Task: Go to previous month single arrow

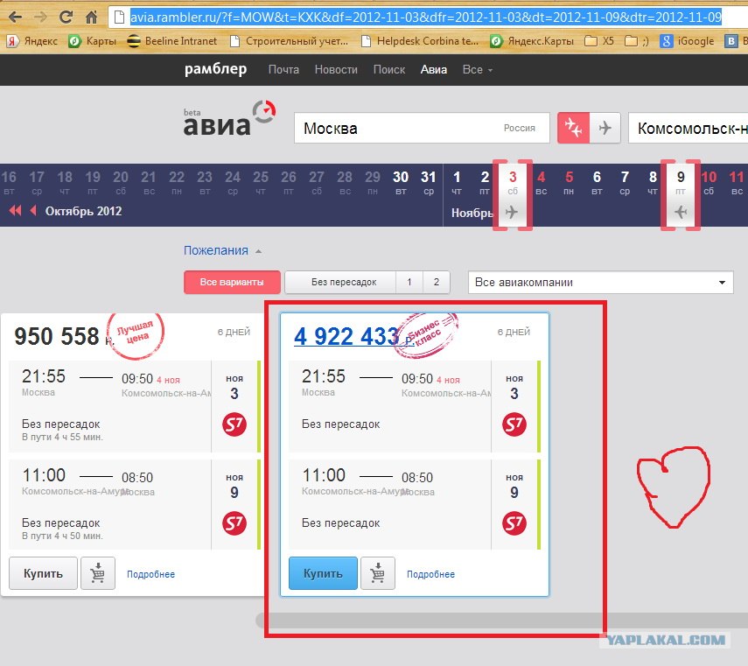Action: pyautogui.click(x=33, y=210)
